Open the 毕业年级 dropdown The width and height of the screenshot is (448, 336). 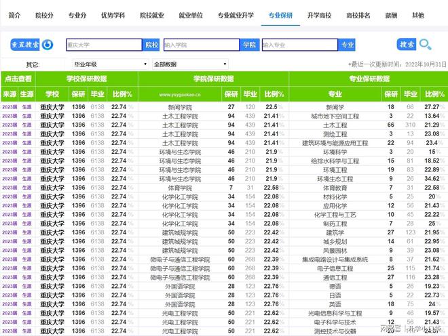pos(111,64)
